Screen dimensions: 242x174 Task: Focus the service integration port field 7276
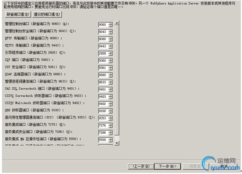pos(103,125)
